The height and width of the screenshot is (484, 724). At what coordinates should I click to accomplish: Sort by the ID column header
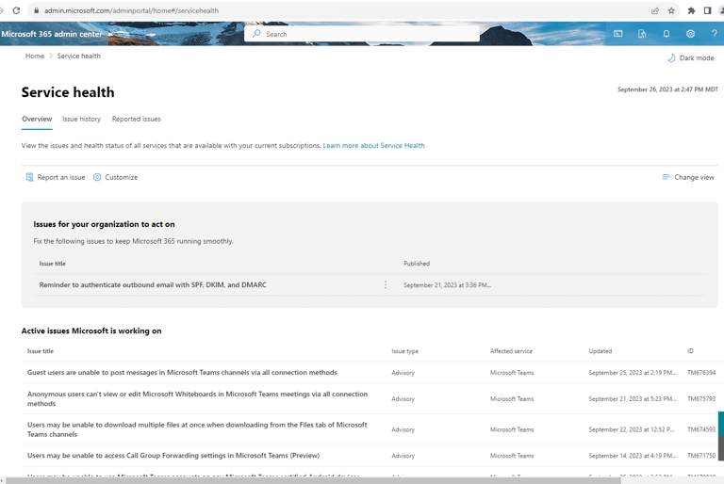coord(690,351)
